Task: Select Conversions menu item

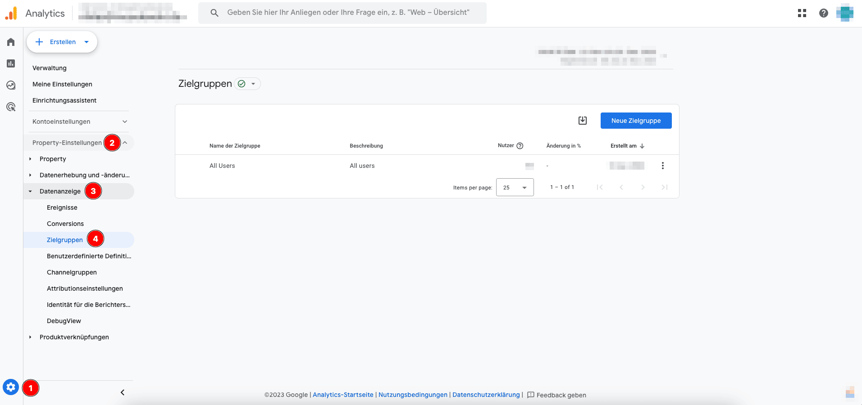Action: tap(65, 224)
